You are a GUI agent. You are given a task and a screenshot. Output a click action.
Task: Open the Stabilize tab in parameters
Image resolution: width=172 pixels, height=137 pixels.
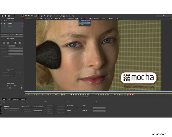(23, 99)
